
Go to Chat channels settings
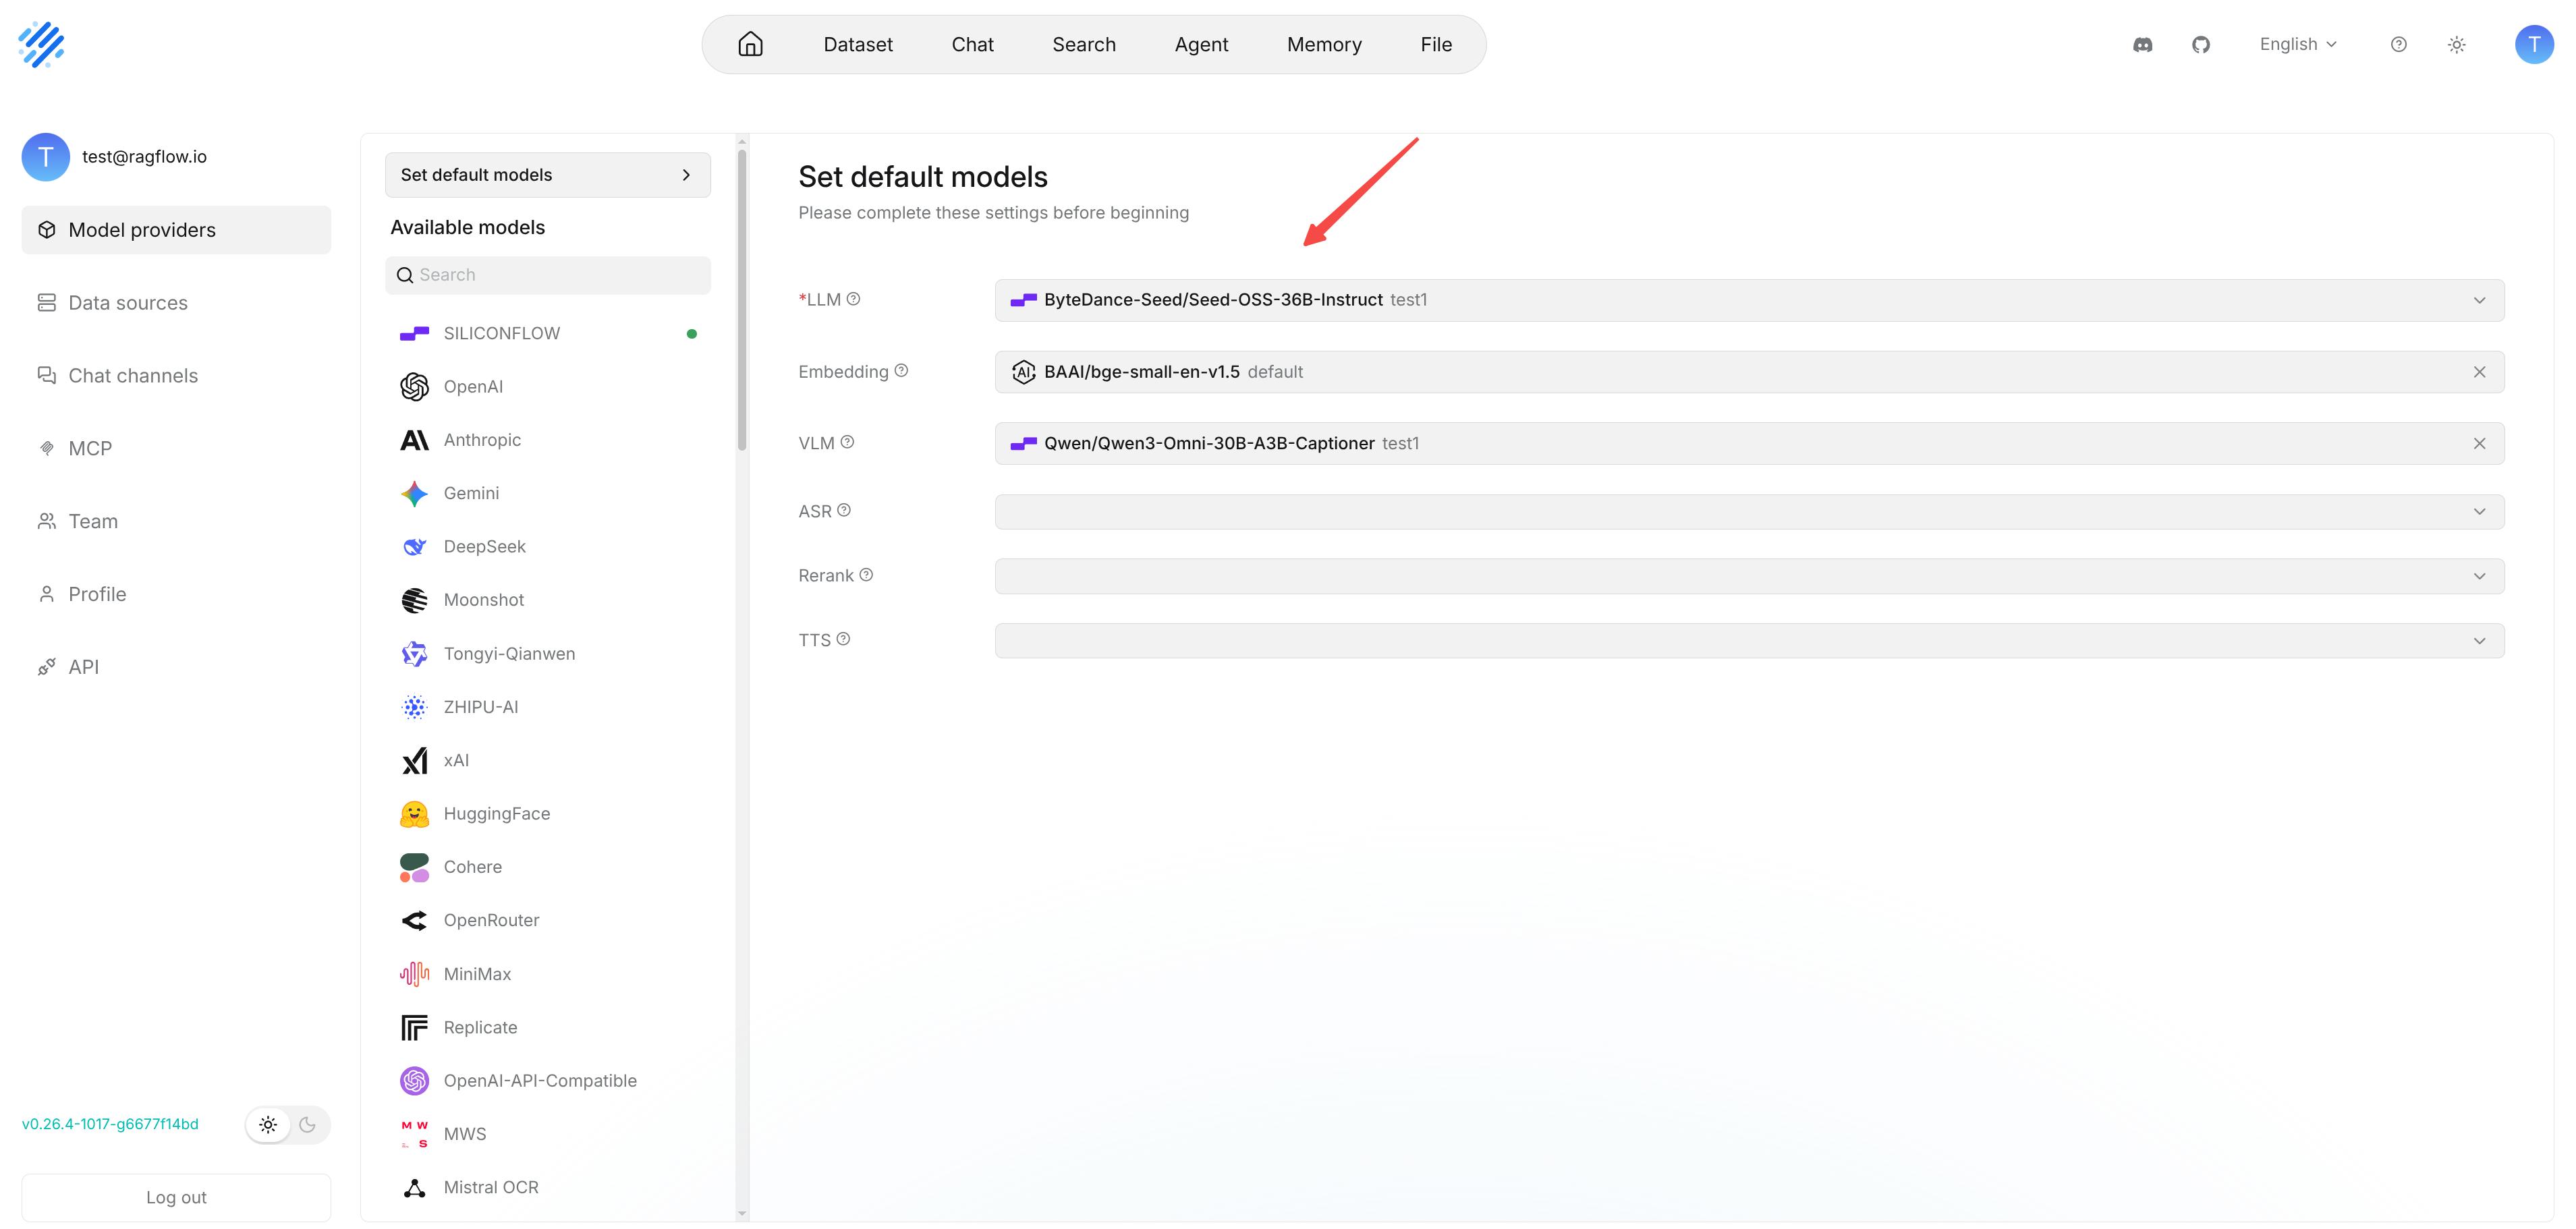click(x=176, y=376)
